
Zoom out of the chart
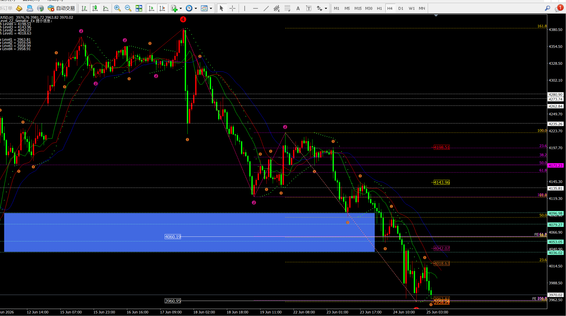128,9
